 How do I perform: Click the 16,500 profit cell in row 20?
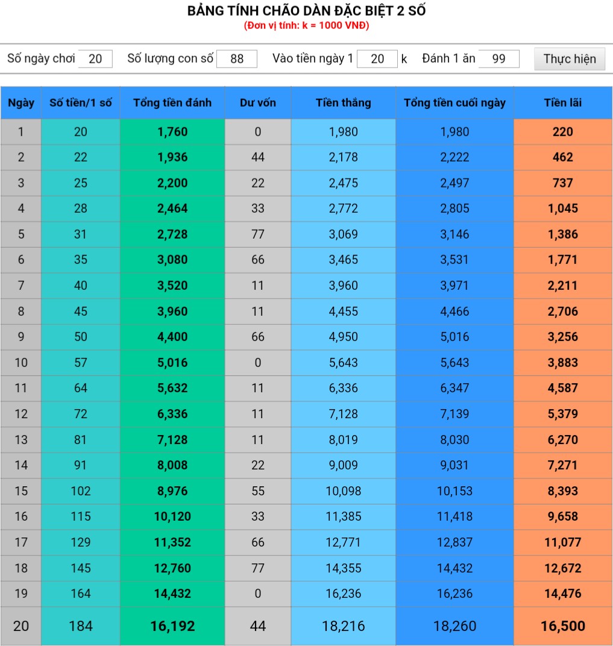pyautogui.click(x=562, y=626)
